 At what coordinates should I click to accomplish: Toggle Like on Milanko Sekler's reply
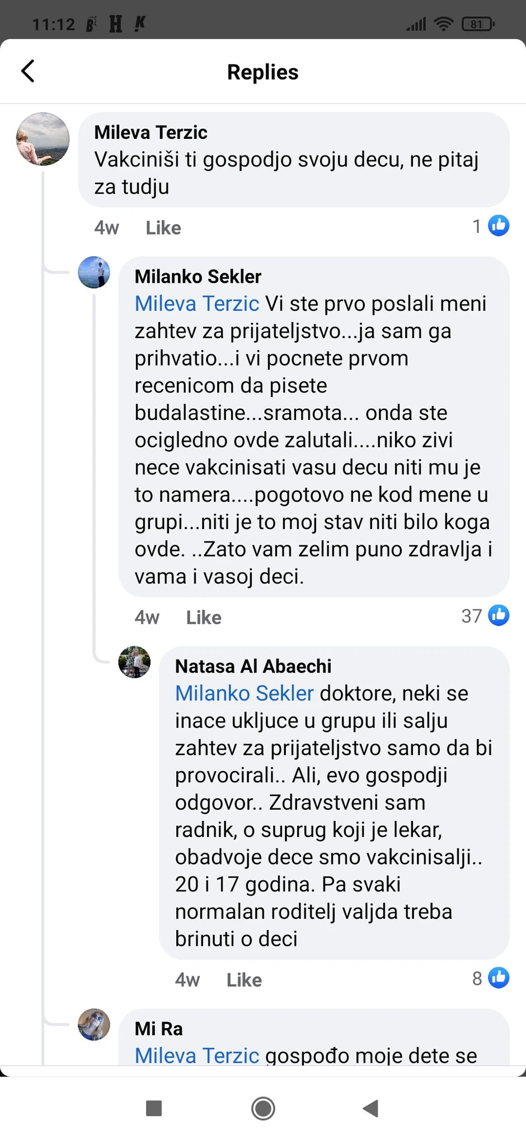tap(203, 617)
